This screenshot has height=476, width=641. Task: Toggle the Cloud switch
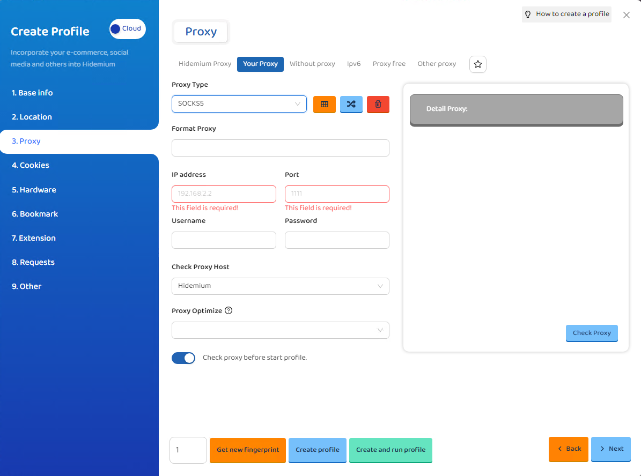click(127, 29)
